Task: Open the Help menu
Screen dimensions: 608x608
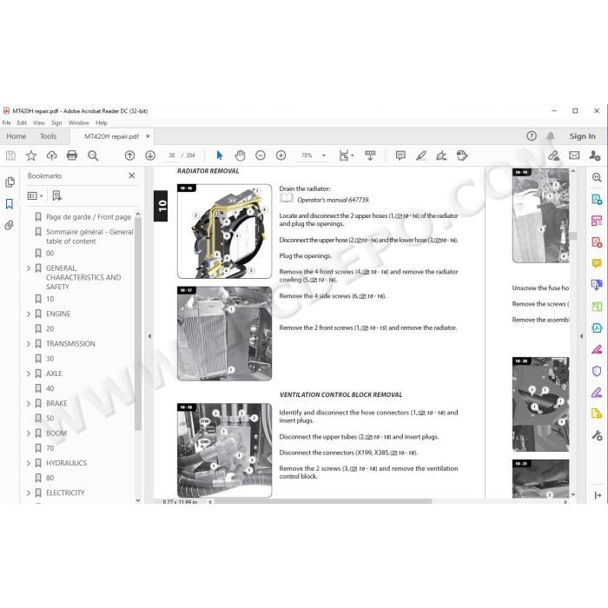Action: pos(102,123)
